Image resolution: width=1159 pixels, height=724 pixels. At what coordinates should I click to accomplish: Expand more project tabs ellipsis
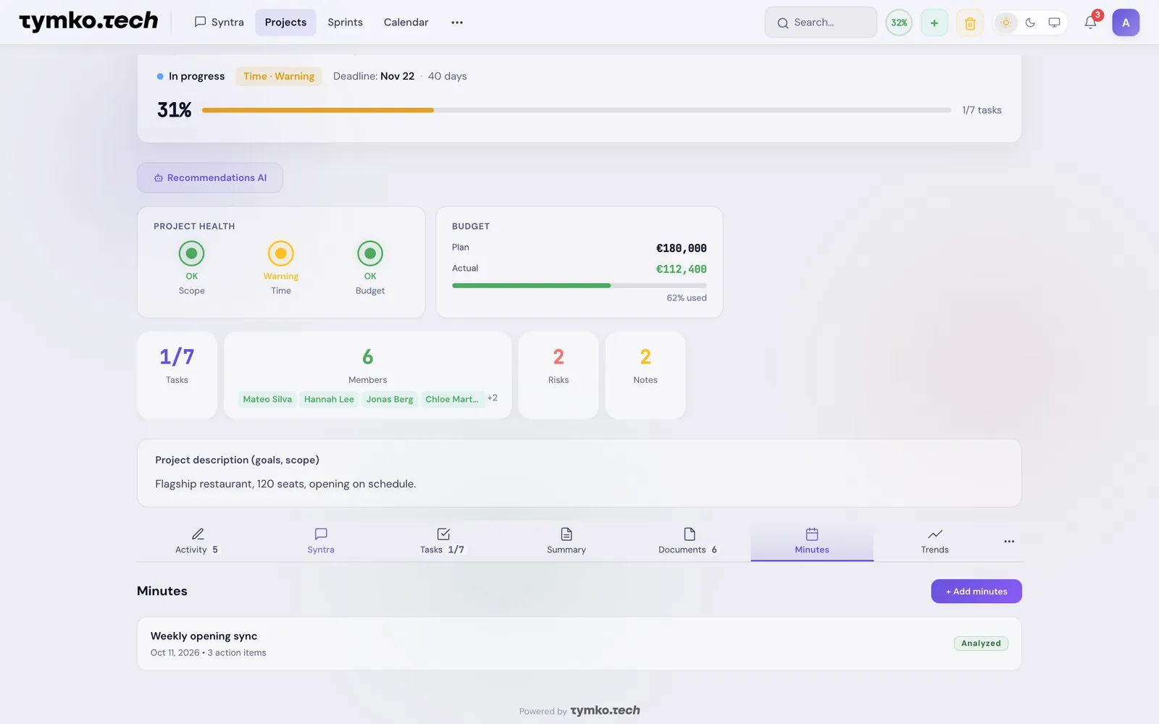point(1009,542)
